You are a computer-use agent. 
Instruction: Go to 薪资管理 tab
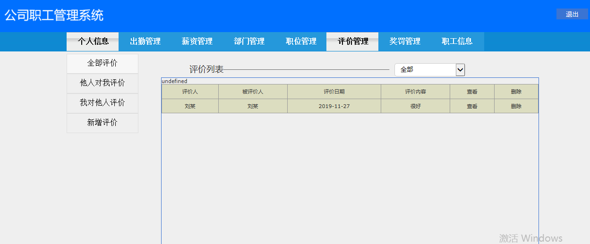pyautogui.click(x=197, y=42)
